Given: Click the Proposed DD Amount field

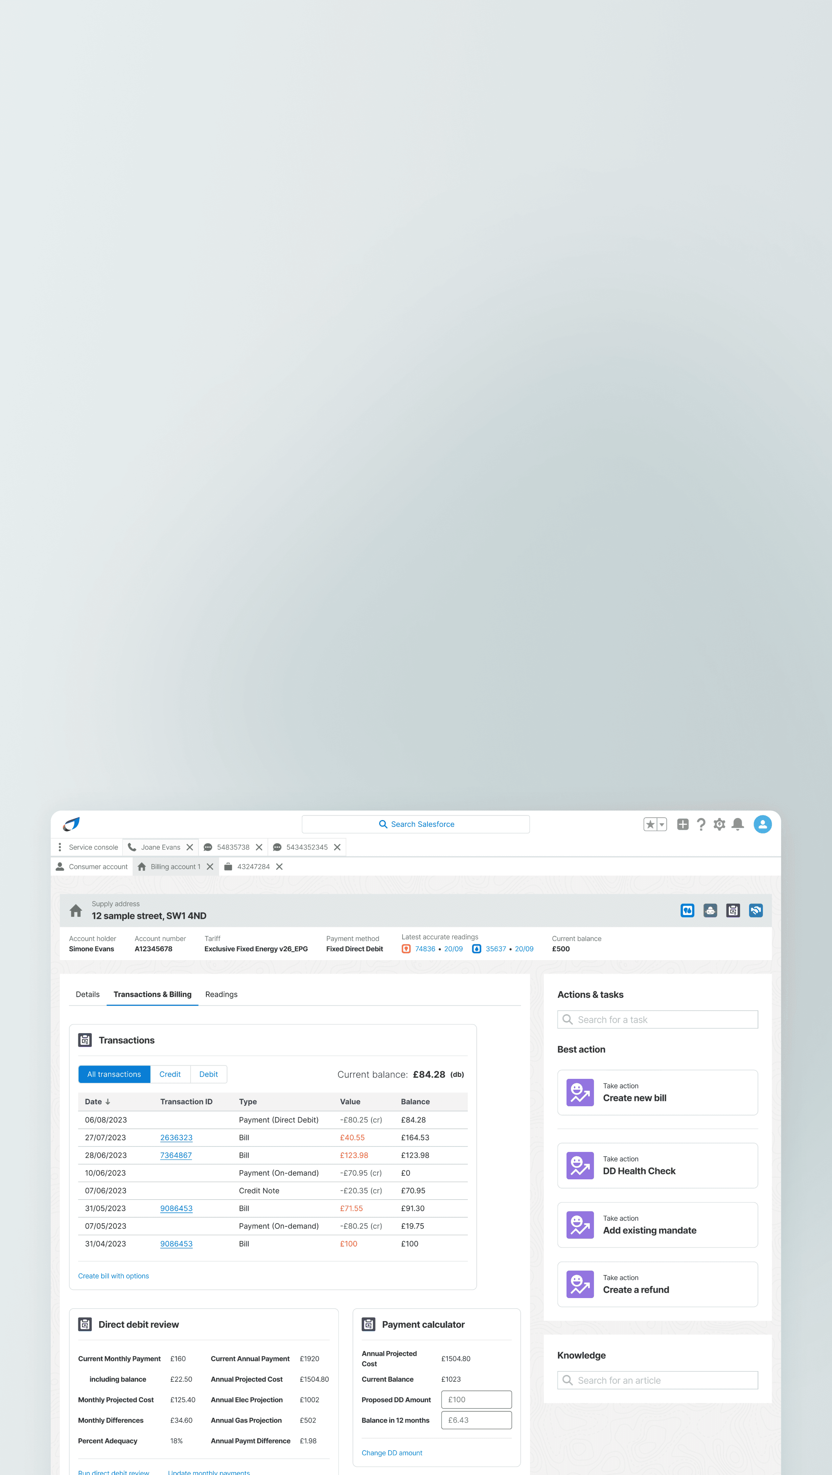Looking at the screenshot, I should [x=477, y=1400].
